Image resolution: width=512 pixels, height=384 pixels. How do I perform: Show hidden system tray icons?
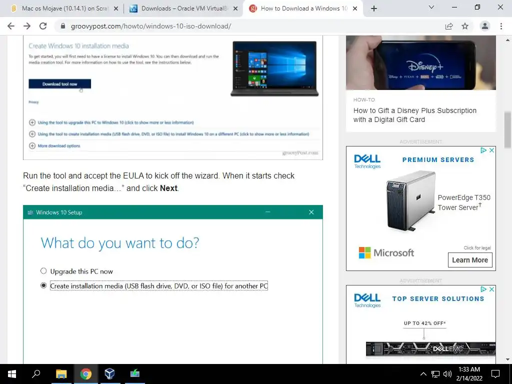(x=423, y=374)
